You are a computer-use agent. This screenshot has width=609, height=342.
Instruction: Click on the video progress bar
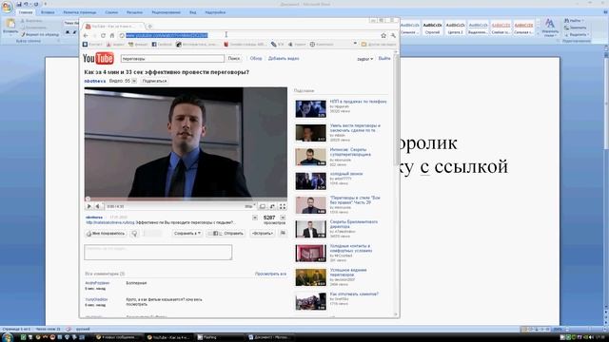(186, 199)
